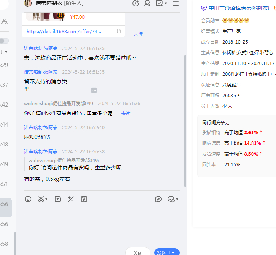
Task: Open the emoji picker
Action: (28, 199)
